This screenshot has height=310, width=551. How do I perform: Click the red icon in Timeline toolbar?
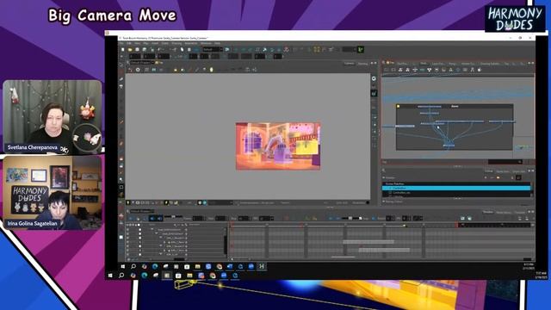coord(286,218)
